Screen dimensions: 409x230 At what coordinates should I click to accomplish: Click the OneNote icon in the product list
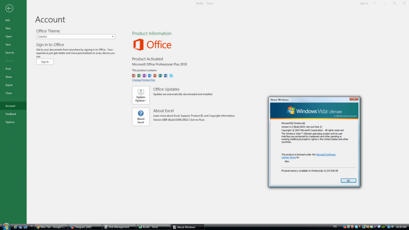144,76
